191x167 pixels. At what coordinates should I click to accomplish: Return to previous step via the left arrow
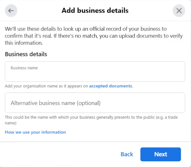(x=11, y=11)
